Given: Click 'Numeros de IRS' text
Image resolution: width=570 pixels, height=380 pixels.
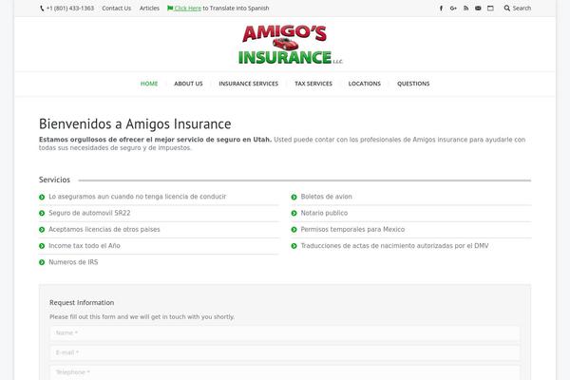Looking at the screenshot, I should (x=73, y=262).
